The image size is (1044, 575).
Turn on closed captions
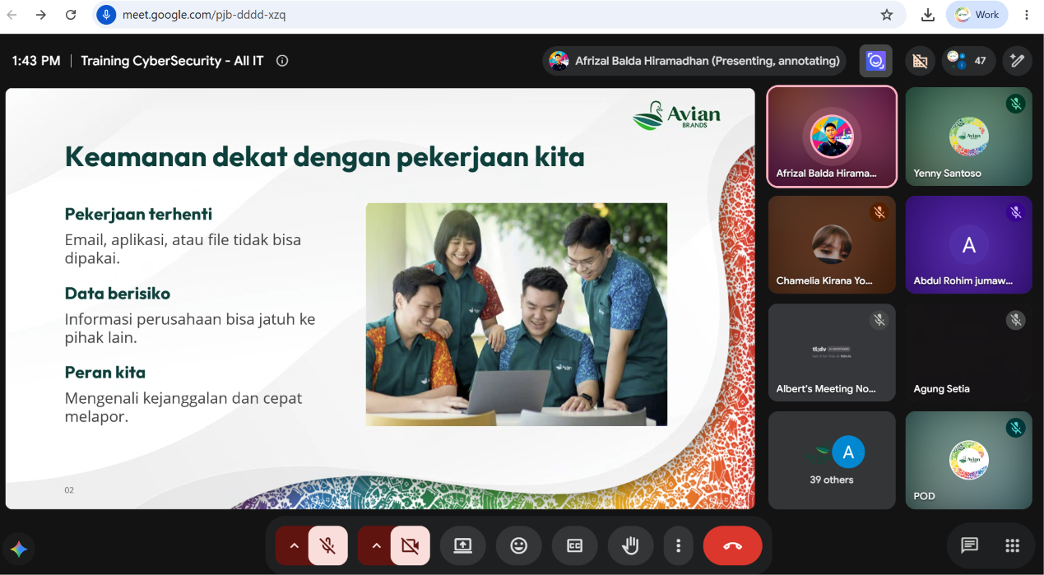(x=574, y=545)
